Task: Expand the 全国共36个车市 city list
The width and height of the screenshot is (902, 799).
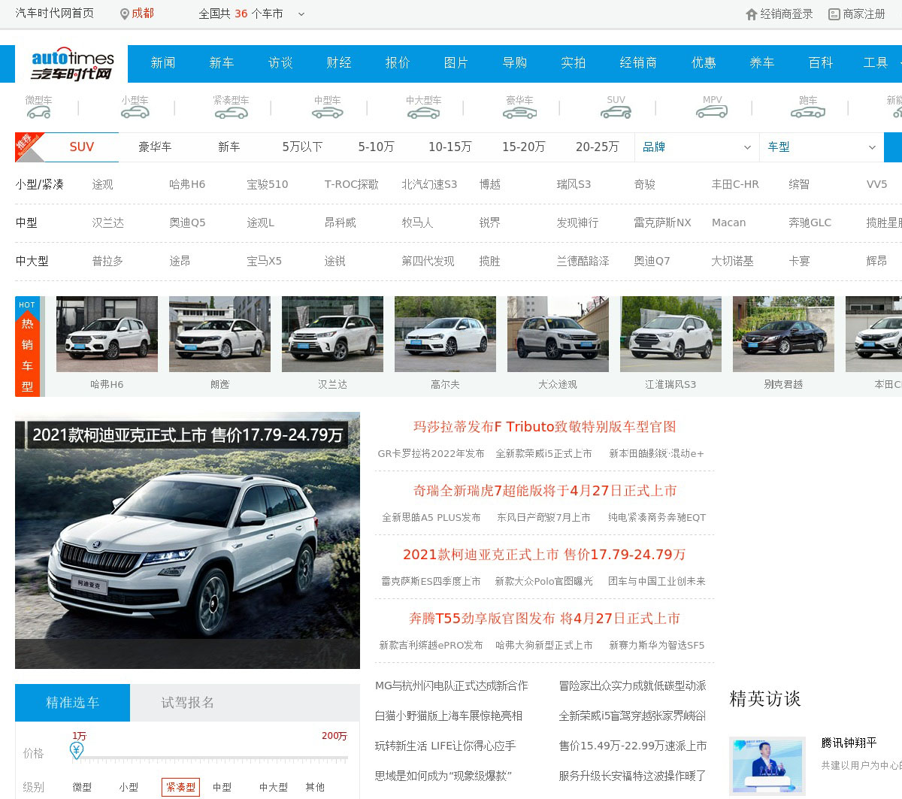Action: tap(301, 14)
